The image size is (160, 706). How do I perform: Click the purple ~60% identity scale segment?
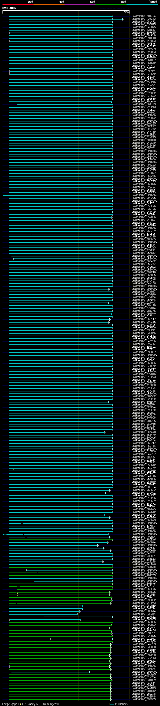[80, 5]
